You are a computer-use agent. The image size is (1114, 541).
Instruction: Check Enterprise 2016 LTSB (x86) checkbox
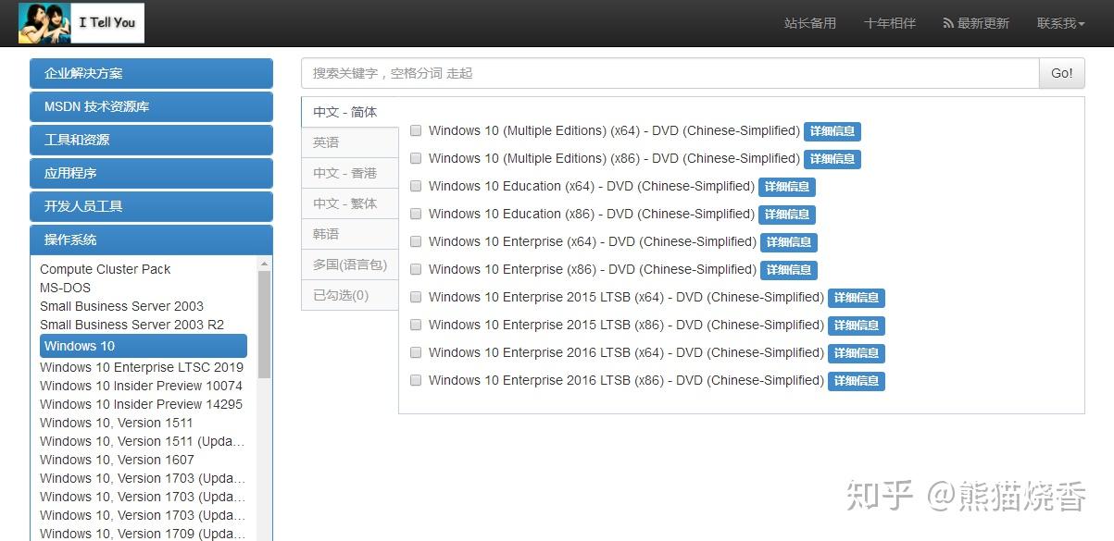[416, 380]
